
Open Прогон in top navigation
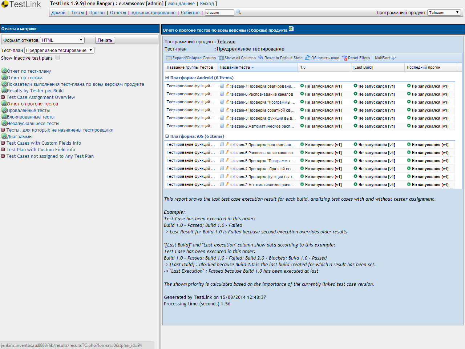tap(97, 12)
